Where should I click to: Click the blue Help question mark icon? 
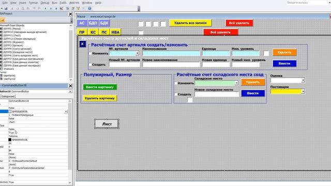[89, 8]
